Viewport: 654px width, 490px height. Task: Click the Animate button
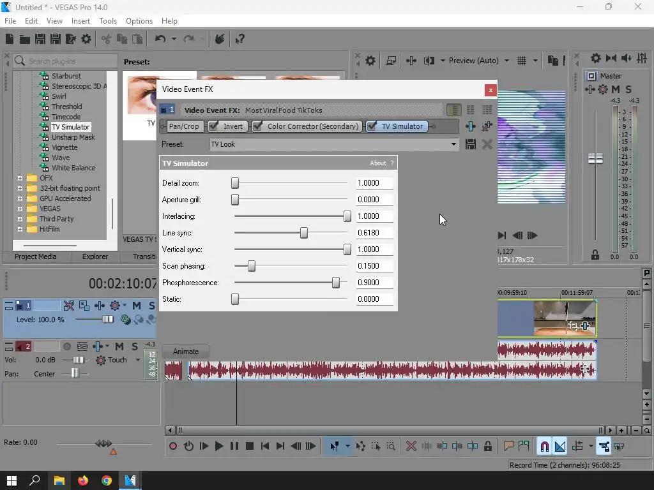pos(186,352)
